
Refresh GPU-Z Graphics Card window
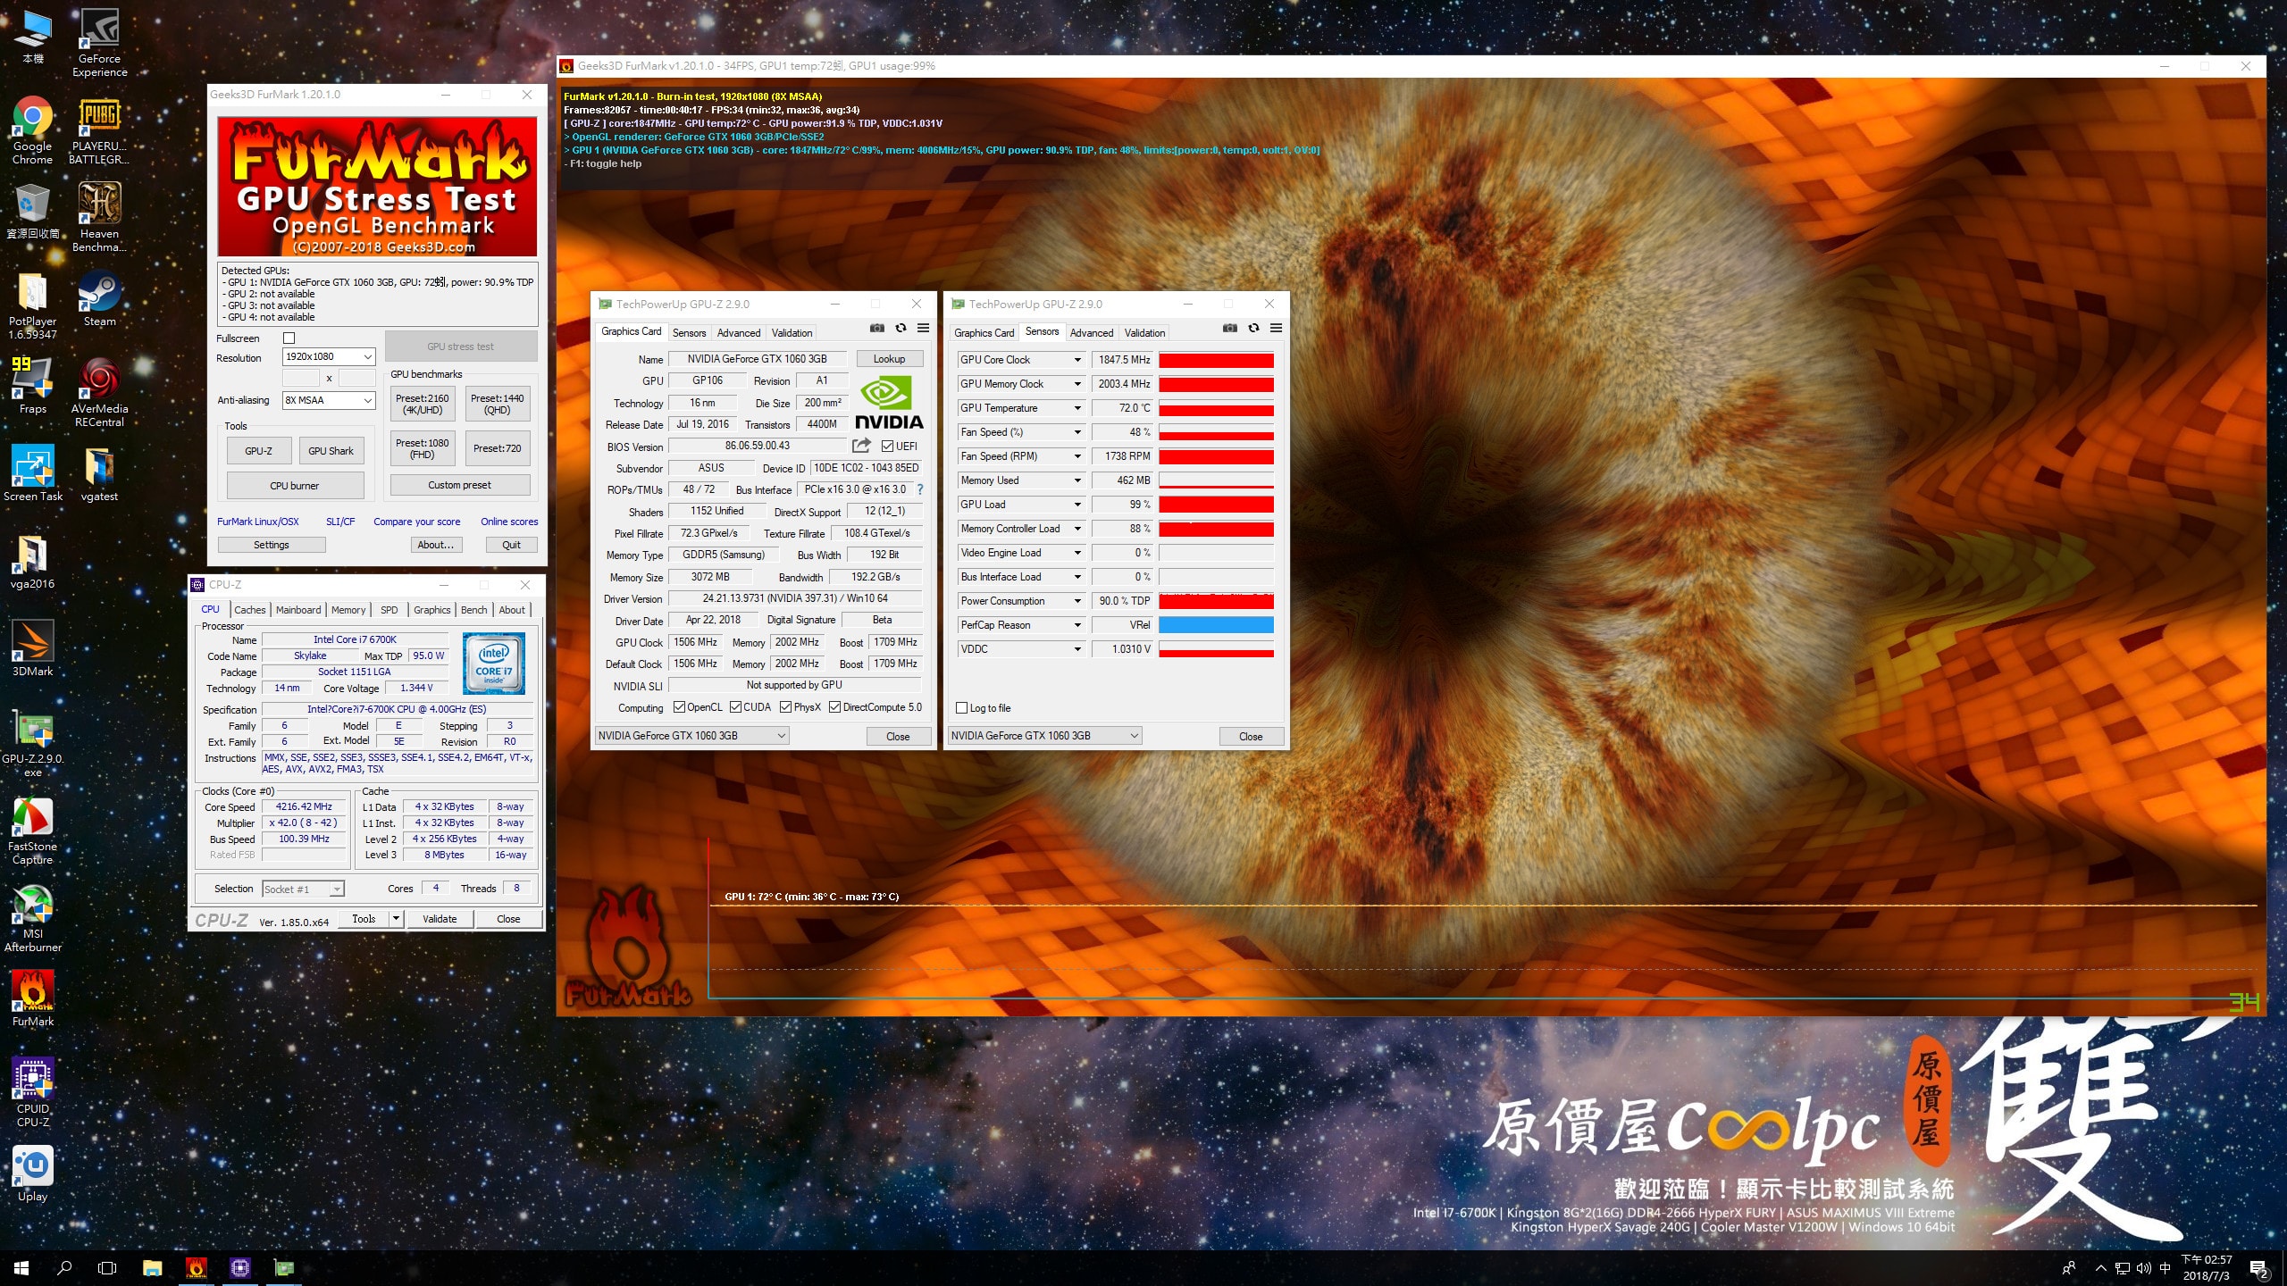(x=901, y=328)
